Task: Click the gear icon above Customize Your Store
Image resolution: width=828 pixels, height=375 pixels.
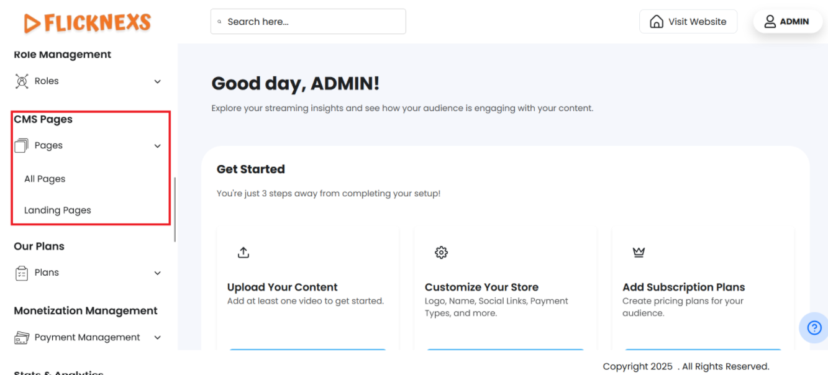Action: coord(441,253)
